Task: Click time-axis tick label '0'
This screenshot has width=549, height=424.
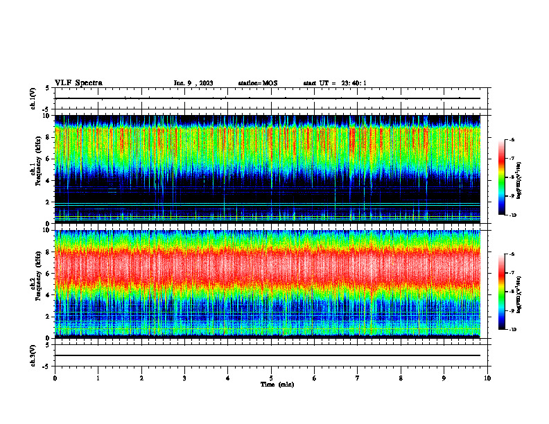Action: (x=55, y=378)
